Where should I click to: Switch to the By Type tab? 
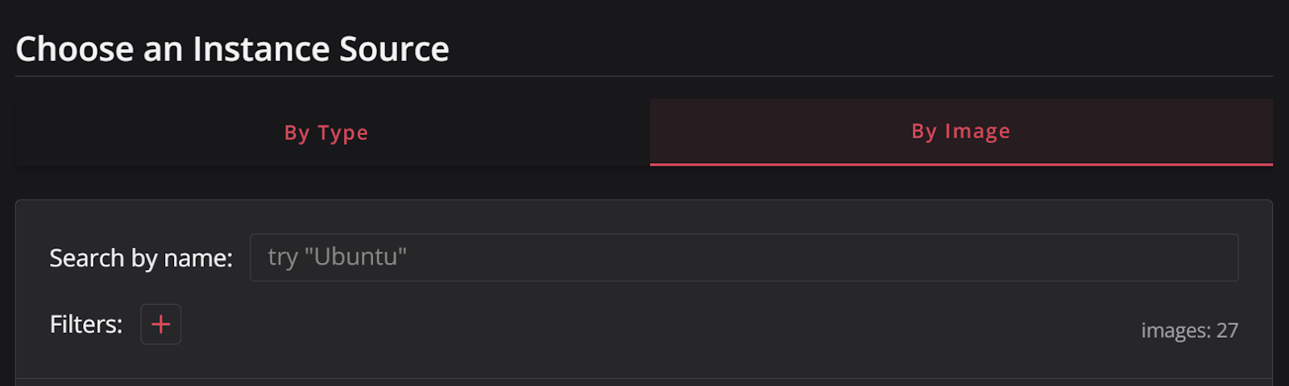[x=326, y=133]
